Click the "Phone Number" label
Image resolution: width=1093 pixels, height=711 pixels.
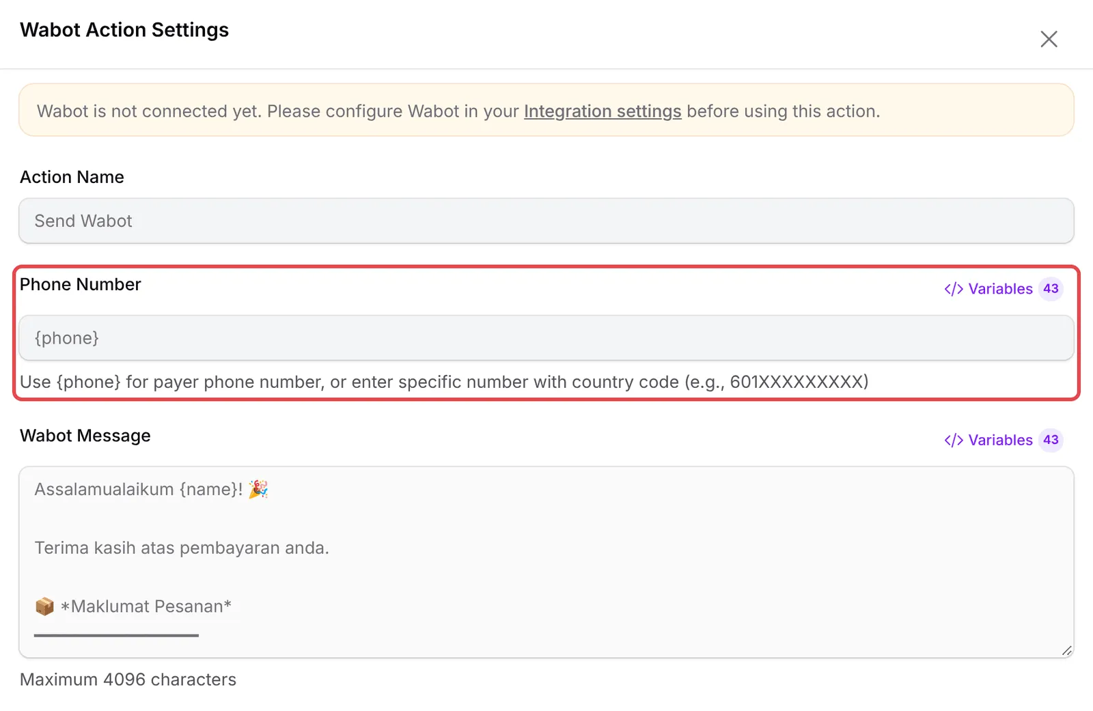coord(80,284)
